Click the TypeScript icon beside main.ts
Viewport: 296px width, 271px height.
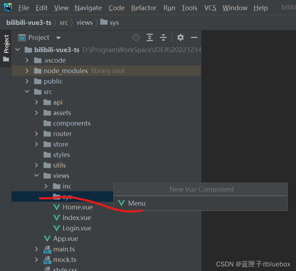(47, 249)
